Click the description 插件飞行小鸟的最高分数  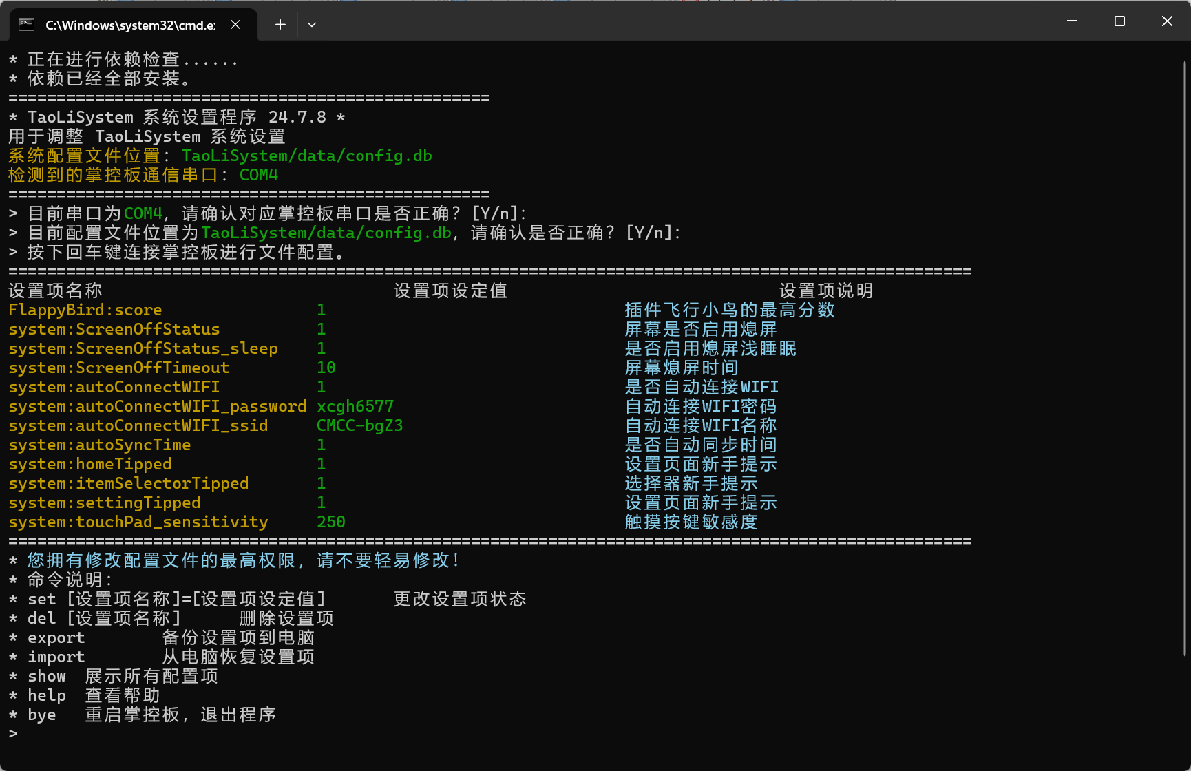(730, 310)
